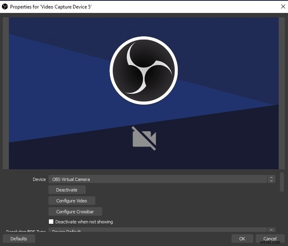Click the Cancel button
Image resolution: width=288 pixels, height=246 pixels.
point(270,239)
